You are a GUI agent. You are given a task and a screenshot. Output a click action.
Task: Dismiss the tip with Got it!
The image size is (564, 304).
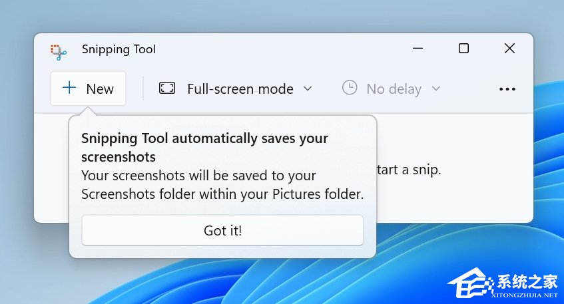pos(222,231)
